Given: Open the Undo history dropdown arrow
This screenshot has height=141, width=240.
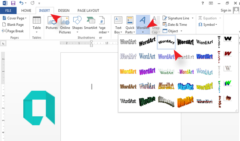Looking at the screenshot, I should 26,3.
